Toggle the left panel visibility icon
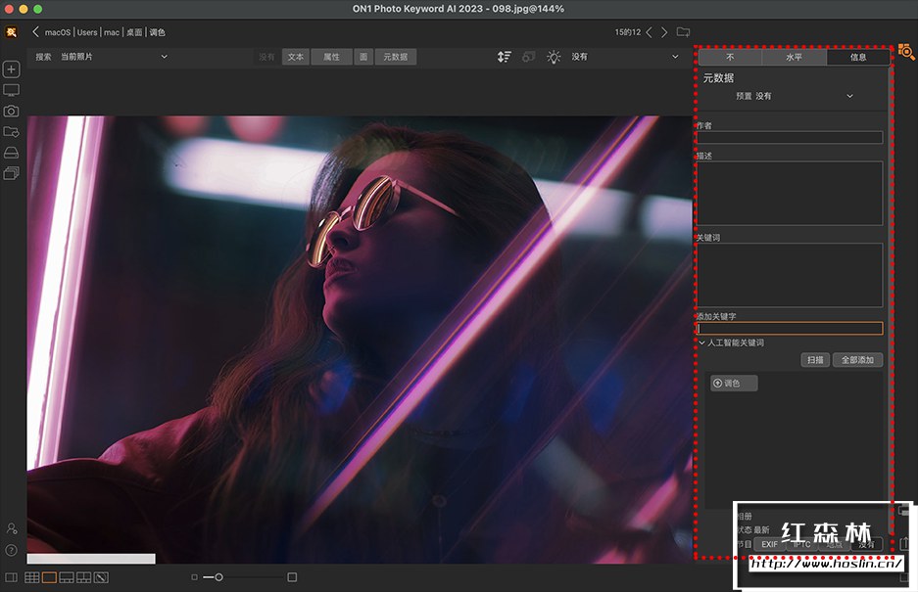The width and height of the screenshot is (918, 592). [11, 577]
